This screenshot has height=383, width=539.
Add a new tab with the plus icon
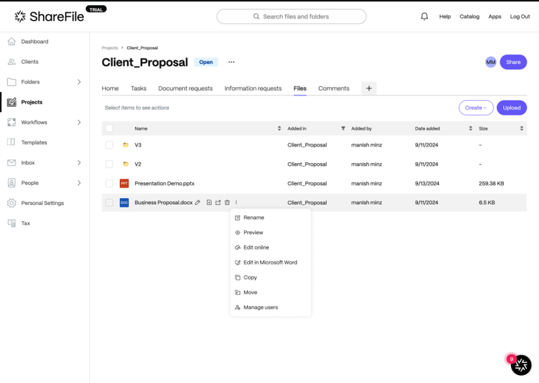pyautogui.click(x=369, y=88)
